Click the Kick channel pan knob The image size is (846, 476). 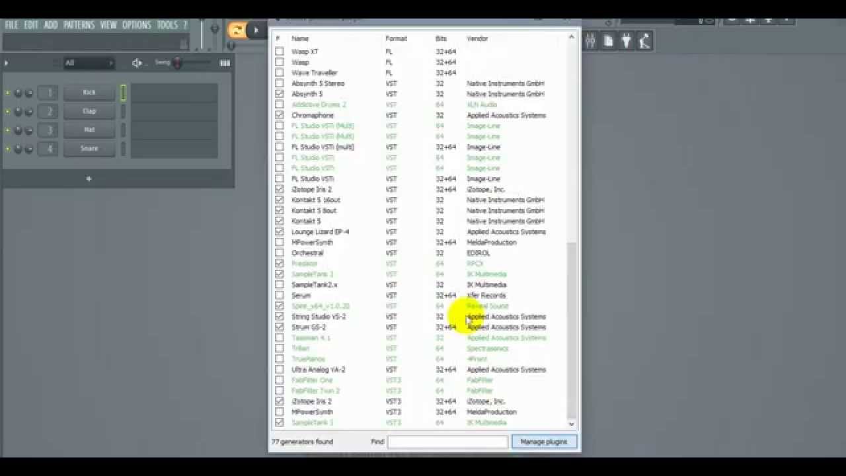pos(18,93)
